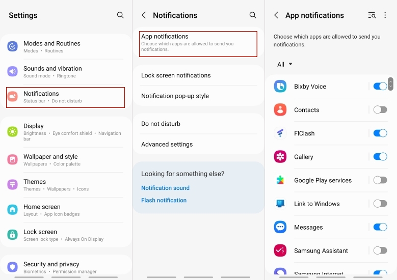Viewport: 397px width, 280px height.
Task: Tap the Sounds and vibration speaker icon
Action: pyautogui.click(x=12, y=72)
